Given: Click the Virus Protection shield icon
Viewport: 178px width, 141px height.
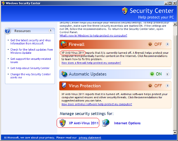Looking at the screenshot, I should (x=64, y=85).
